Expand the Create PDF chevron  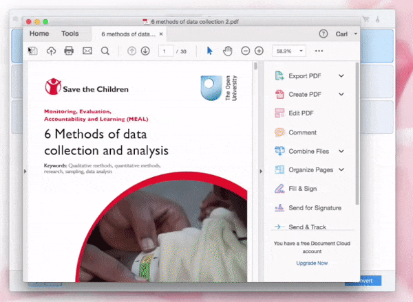click(341, 94)
